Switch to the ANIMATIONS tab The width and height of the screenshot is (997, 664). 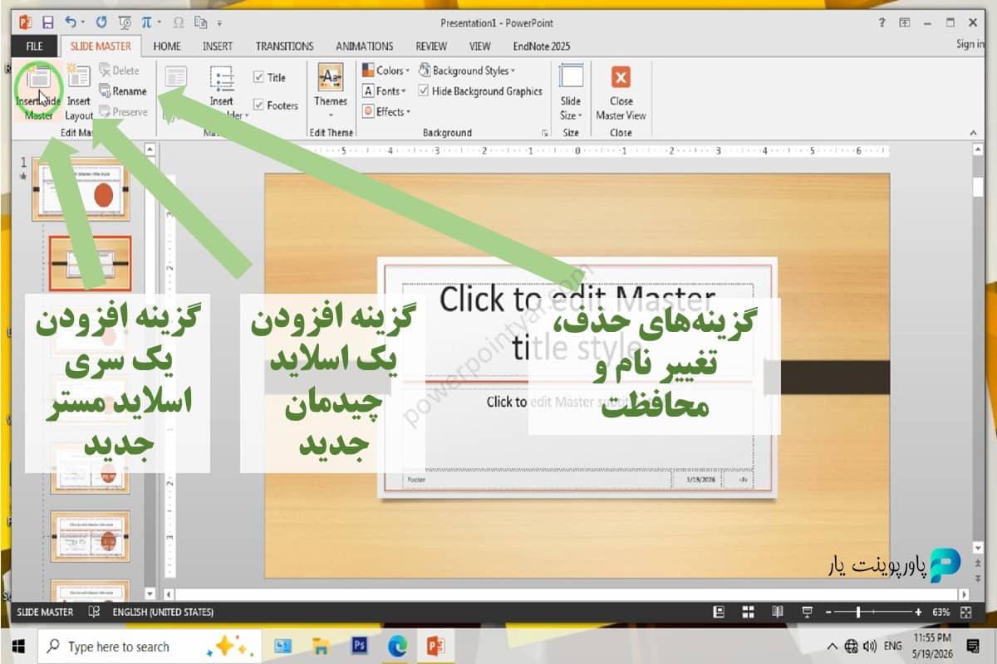tap(365, 46)
